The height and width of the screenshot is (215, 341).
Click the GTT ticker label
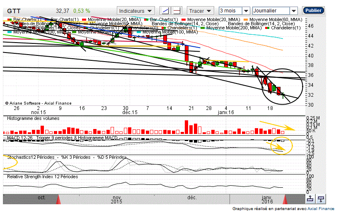pyautogui.click(x=14, y=11)
